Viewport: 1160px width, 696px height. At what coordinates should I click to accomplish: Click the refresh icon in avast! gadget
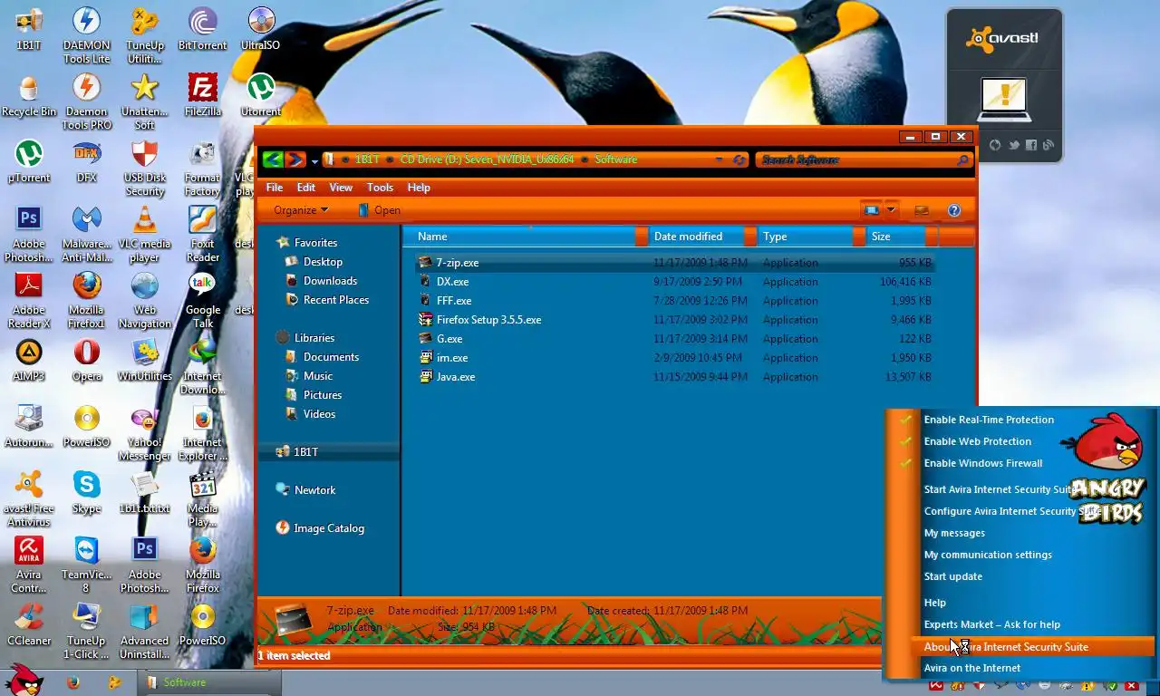pyautogui.click(x=995, y=145)
